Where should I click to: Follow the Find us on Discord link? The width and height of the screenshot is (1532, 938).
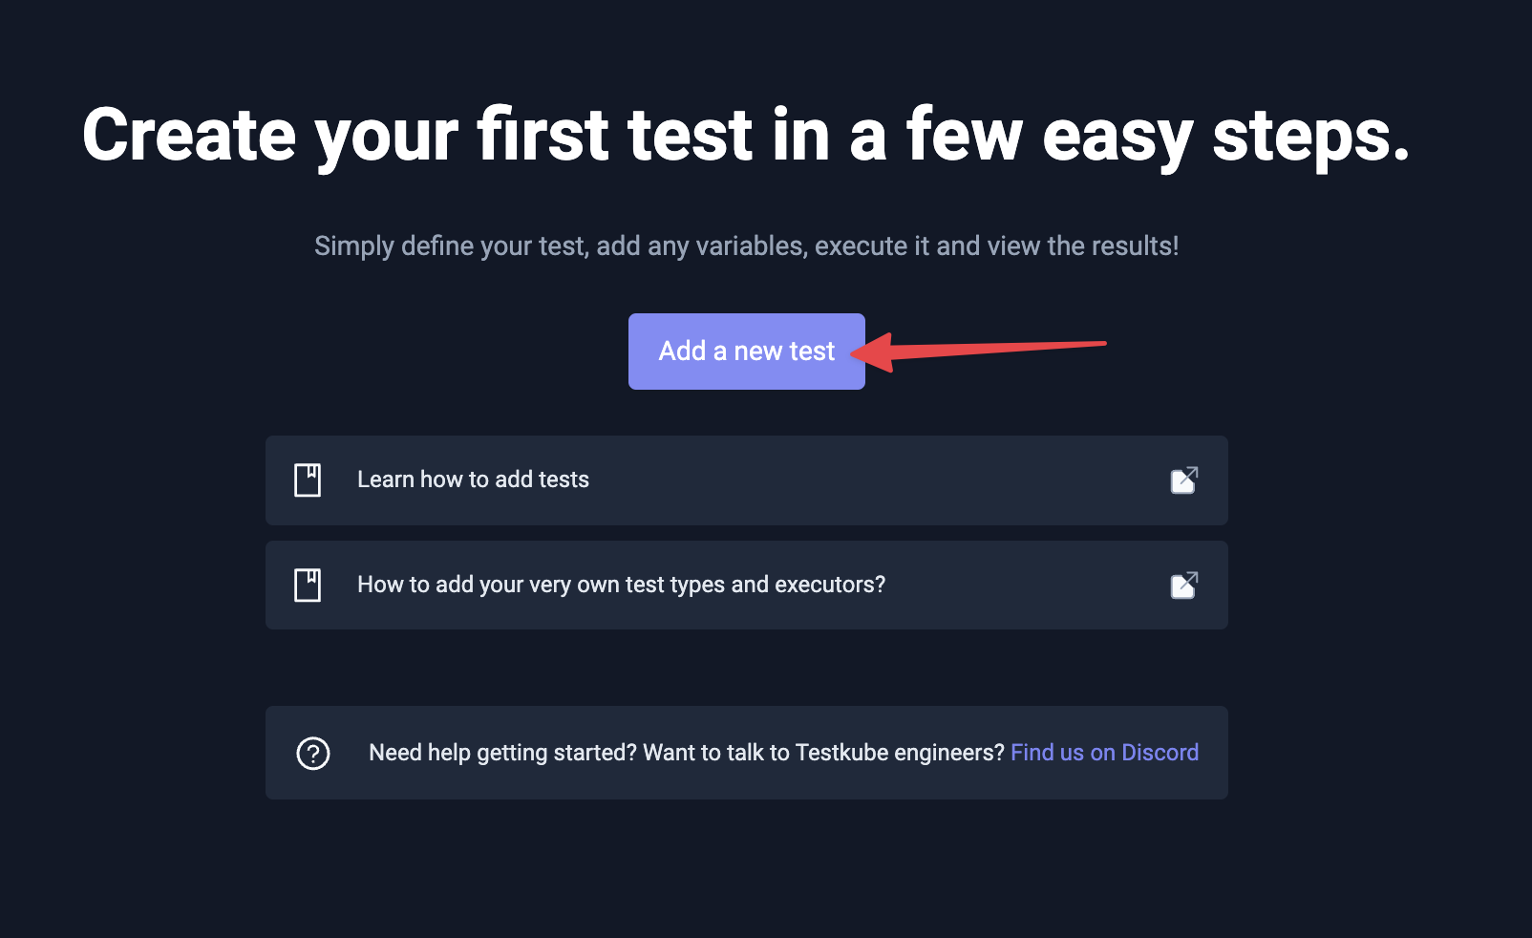pos(1104,753)
